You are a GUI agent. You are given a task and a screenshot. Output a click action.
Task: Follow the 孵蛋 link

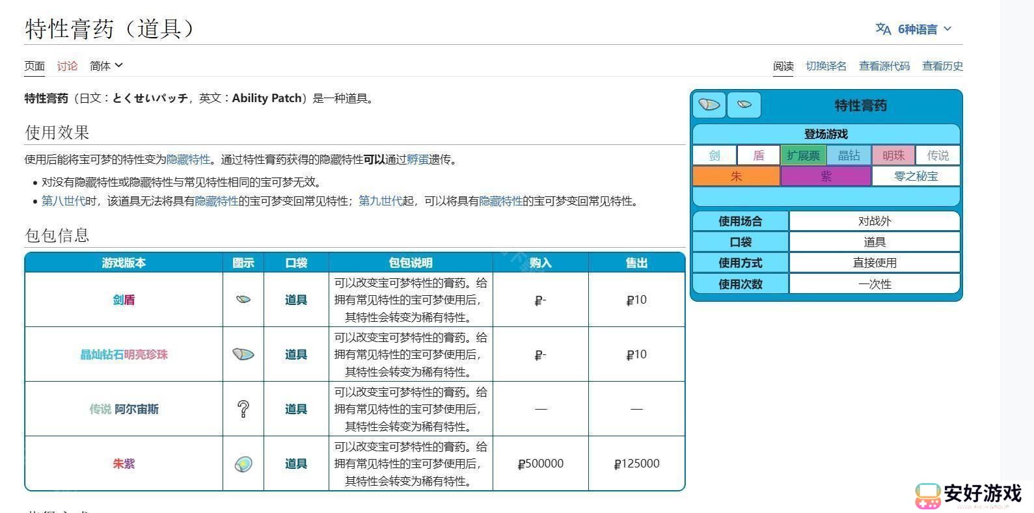point(417,159)
